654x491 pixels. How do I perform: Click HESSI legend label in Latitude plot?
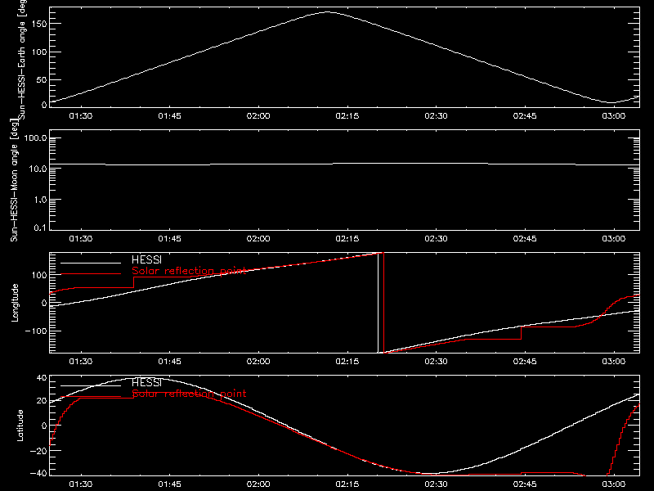[146, 382]
